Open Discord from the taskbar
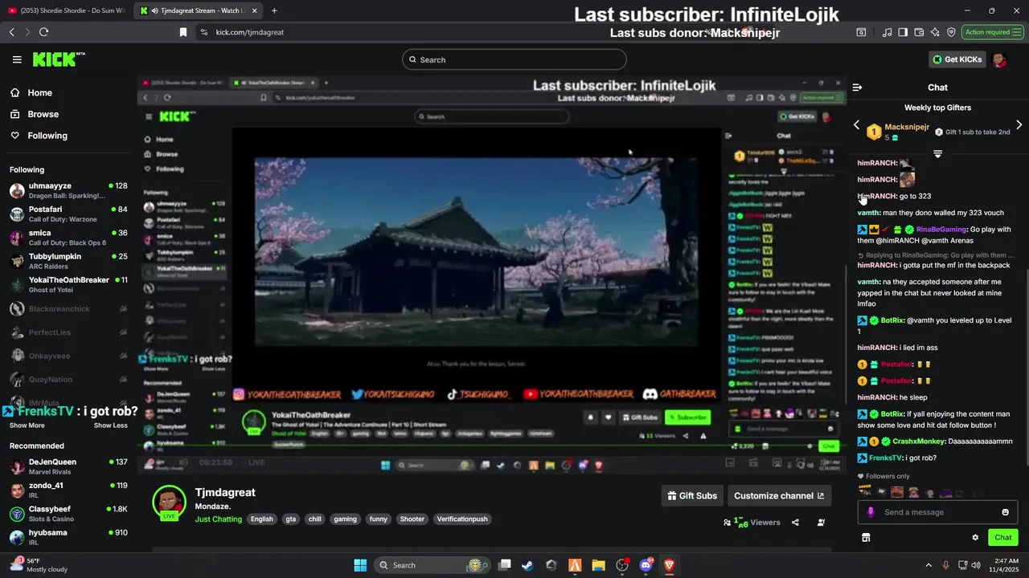1029x578 pixels. point(646,565)
